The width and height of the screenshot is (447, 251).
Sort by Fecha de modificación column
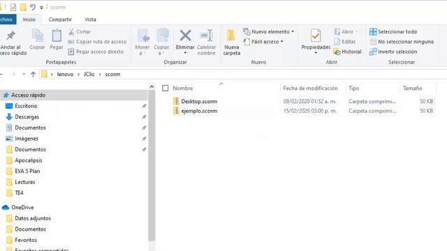click(310, 89)
